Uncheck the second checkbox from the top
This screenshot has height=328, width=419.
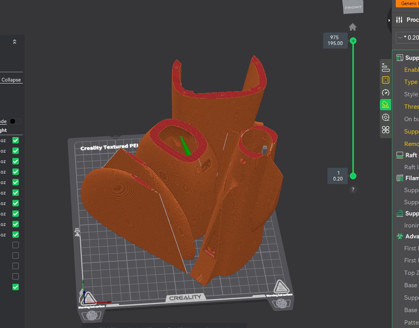click(16, 151)
